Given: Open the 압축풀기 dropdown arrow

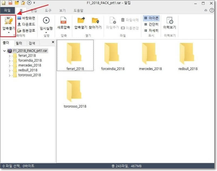Looking at the screenshot, I should [9, 33].
